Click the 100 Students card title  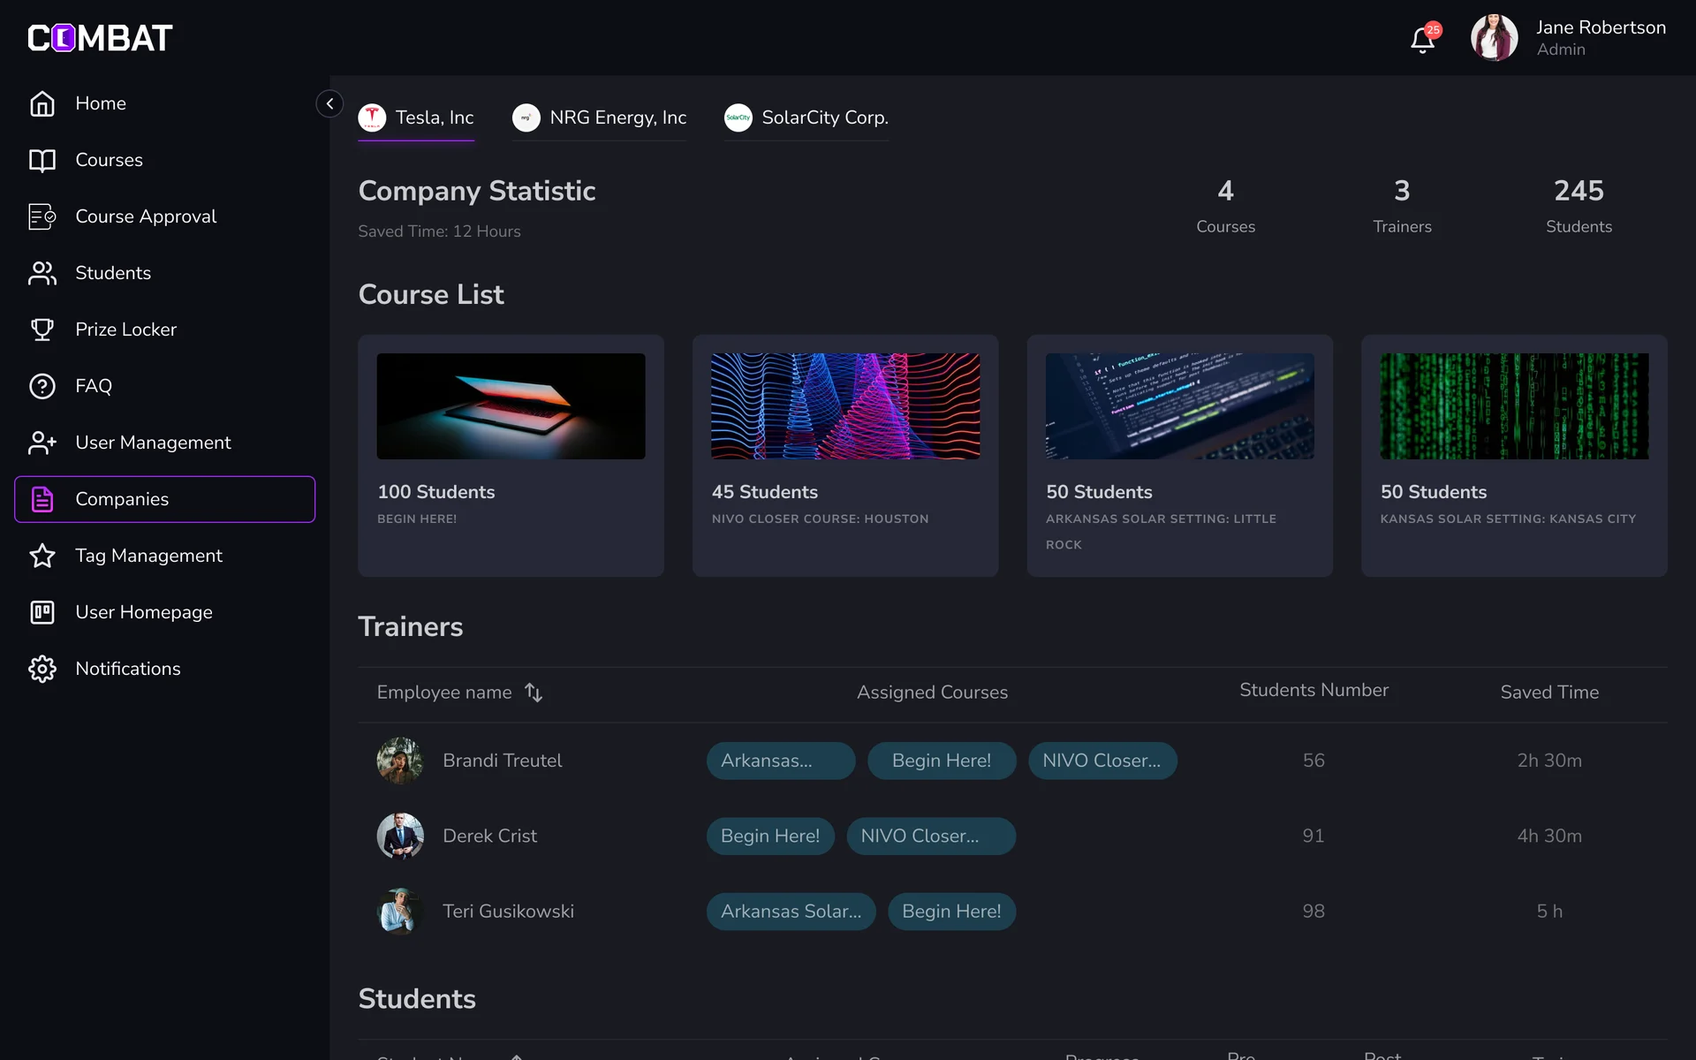[436, 492]
